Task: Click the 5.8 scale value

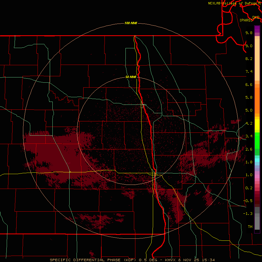Action: (x=249, y=98)
